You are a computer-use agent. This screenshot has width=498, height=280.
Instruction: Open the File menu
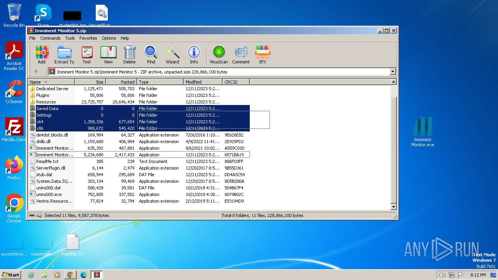tap(32, 38)
